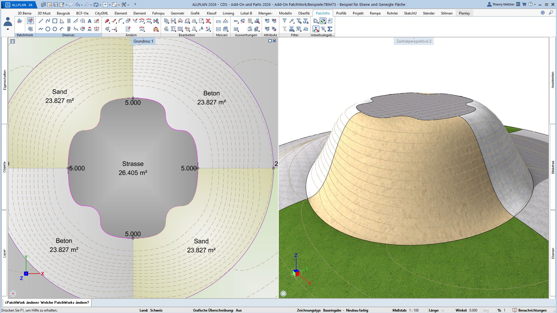Switch to the Baugrub ribbon tab
Viewport: 557px width, 313px height.
click(63, 13)
